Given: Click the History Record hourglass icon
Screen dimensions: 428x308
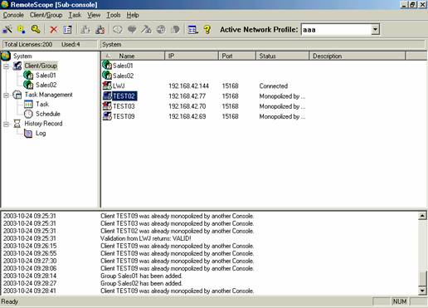Looking at the screenshot, I should coord(17,124).
